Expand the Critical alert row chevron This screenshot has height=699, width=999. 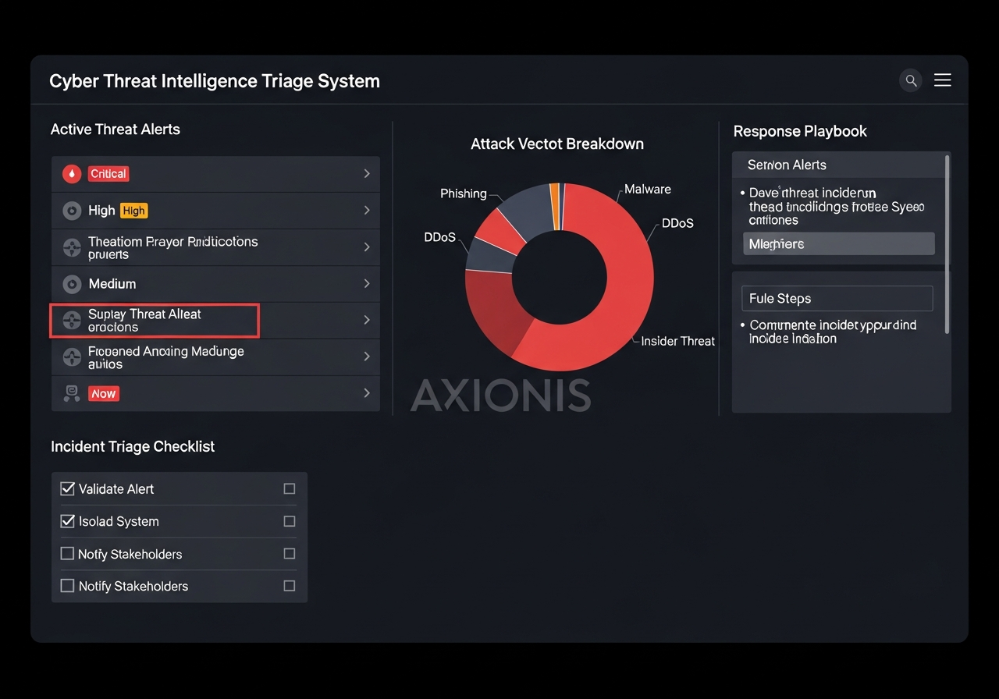pyautogui.click(x=367, y=174)
